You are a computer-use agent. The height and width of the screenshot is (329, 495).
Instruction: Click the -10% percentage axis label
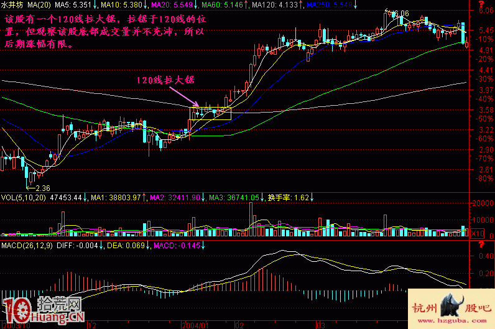click(x=484, y=39)
